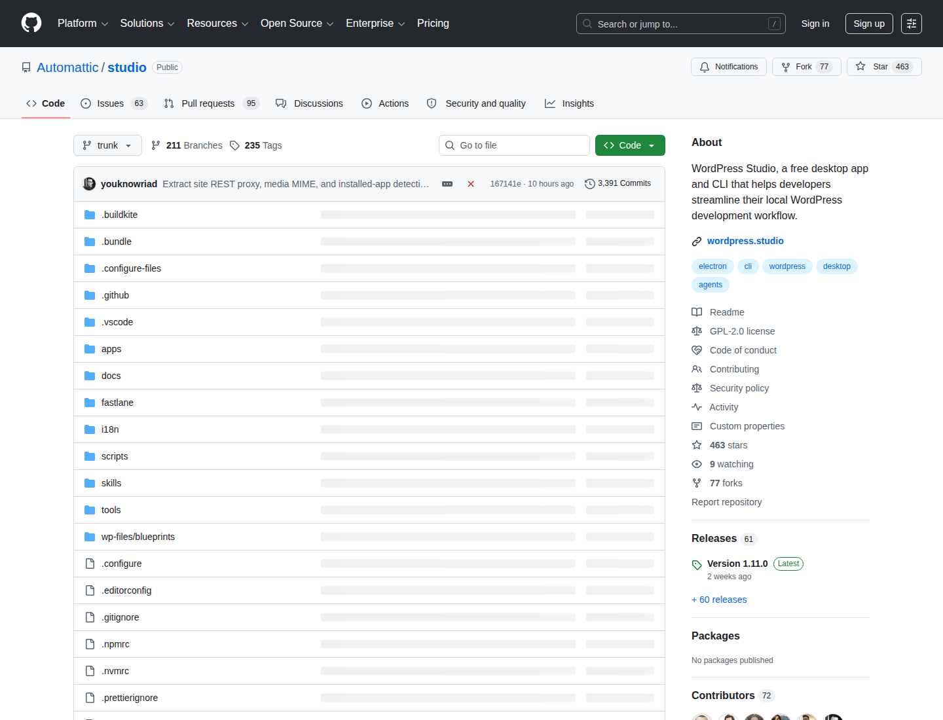Image resolution: width=943 pixels, height=720 pixels.
Task: Click the apps folder icon
Action: pos(90,349)
